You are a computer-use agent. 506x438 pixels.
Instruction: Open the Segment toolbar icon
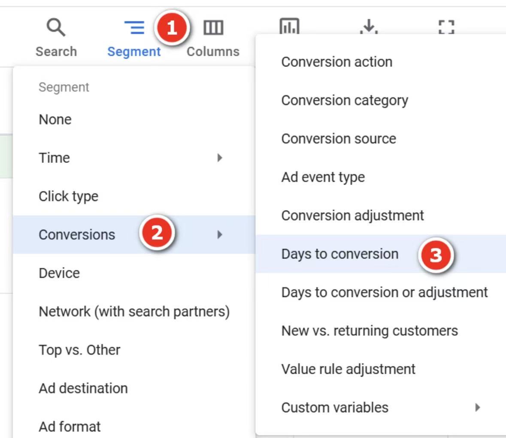click(134, 27)
